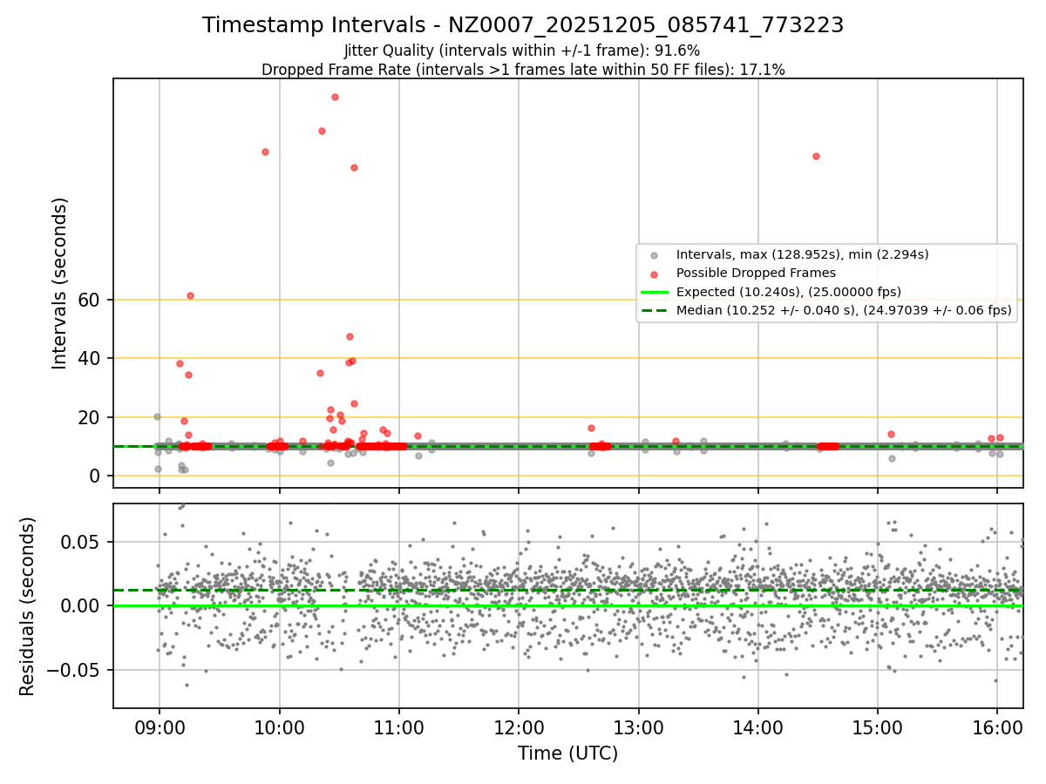Click the 'Time (UTC)' x-axis label
This screenshot has width=1046, height=784.
pyautogui.click(x=567, y=754)
